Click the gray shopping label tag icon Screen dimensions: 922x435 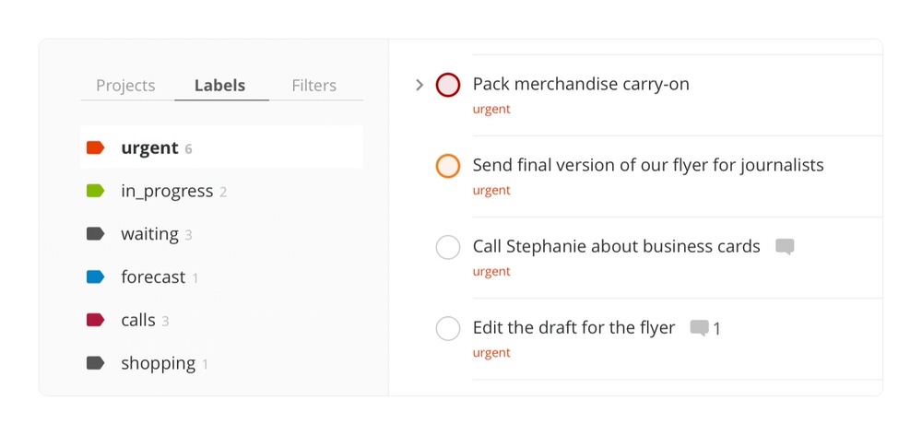coord(95,363)
